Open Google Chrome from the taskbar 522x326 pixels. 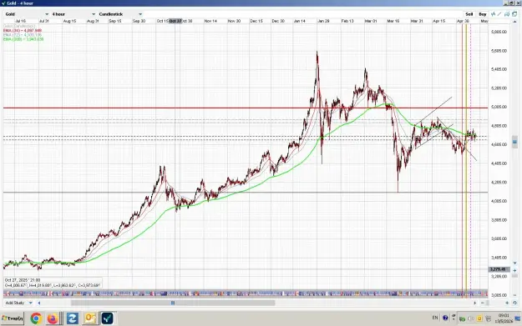[x=36, y=318]
